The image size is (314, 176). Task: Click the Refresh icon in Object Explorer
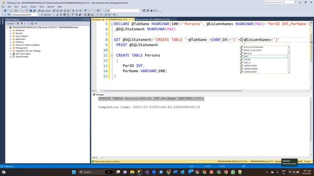point(32,23)
